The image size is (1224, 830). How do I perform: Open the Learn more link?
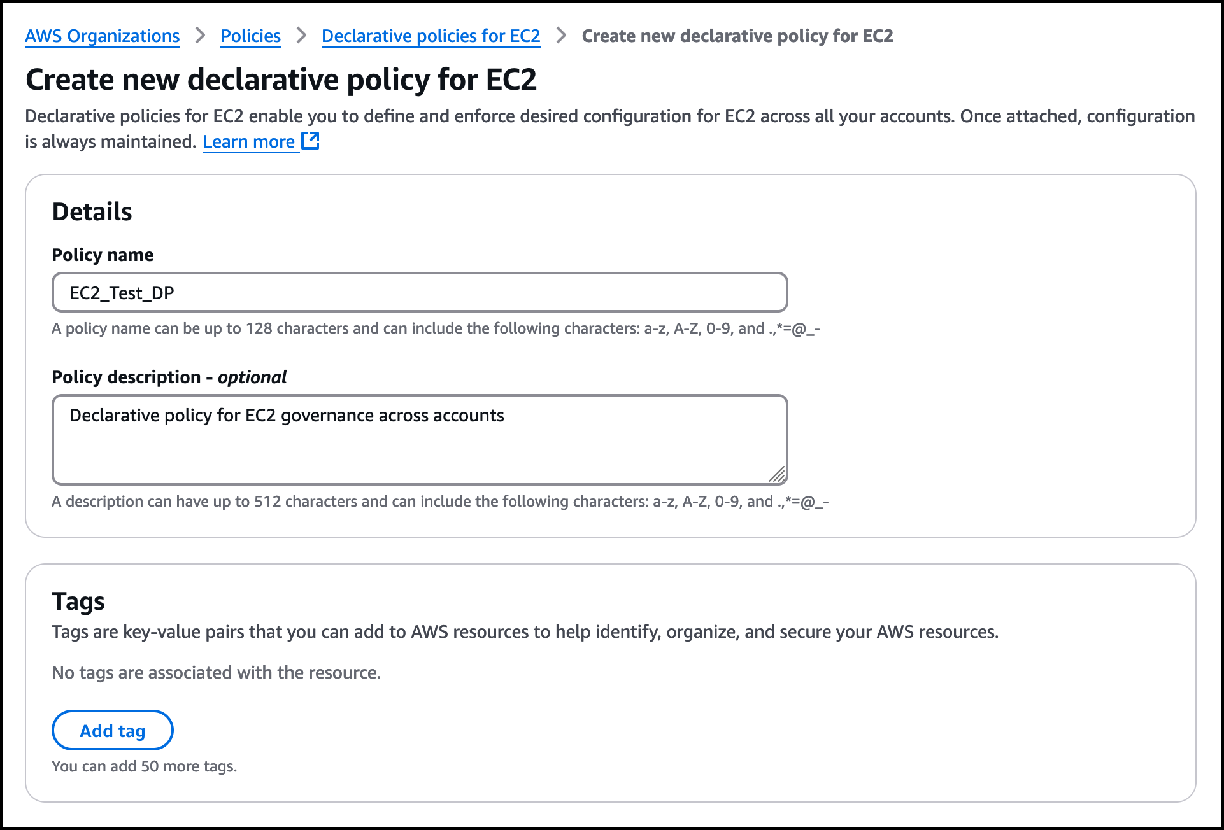click(248, 142)
